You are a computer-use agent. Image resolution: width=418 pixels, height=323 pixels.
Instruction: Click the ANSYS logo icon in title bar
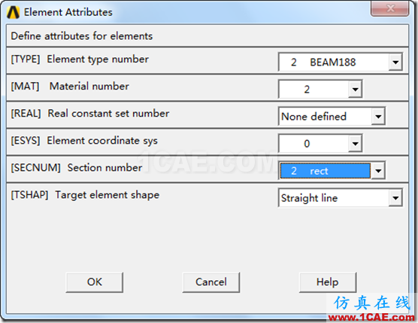pyautogui.click(x=13, y=12)
